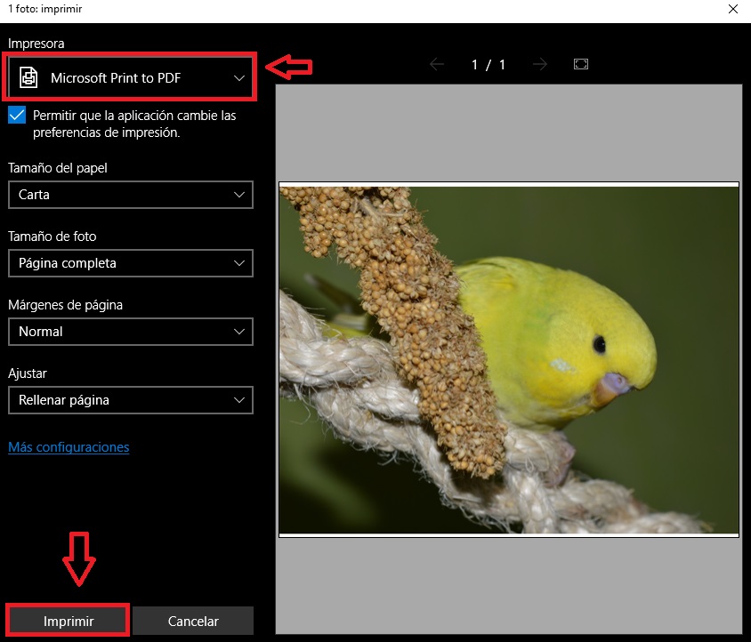
Task: Go to the previous preview page arrow
Action: (x=436, y=64)
